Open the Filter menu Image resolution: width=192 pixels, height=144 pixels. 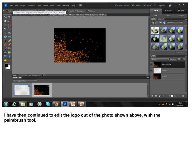52,6
